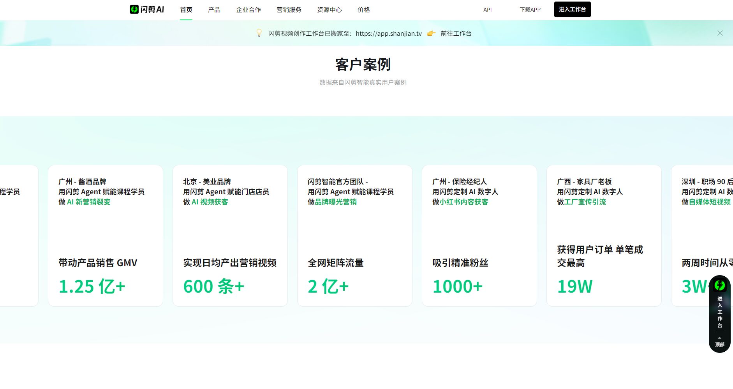Click the AI 新营销裂变 green text
The height and width of the screenshot is (389, 733).
click(89, 202)
